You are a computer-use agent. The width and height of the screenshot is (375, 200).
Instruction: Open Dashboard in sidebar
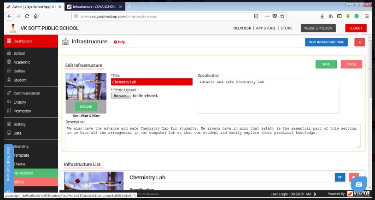tap(31, 41)
